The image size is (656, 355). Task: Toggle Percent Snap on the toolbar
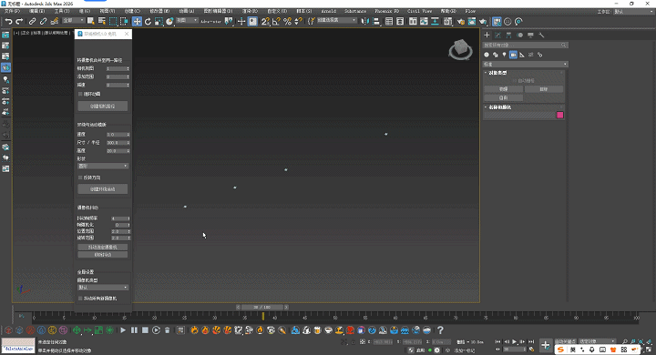[287, 21]
